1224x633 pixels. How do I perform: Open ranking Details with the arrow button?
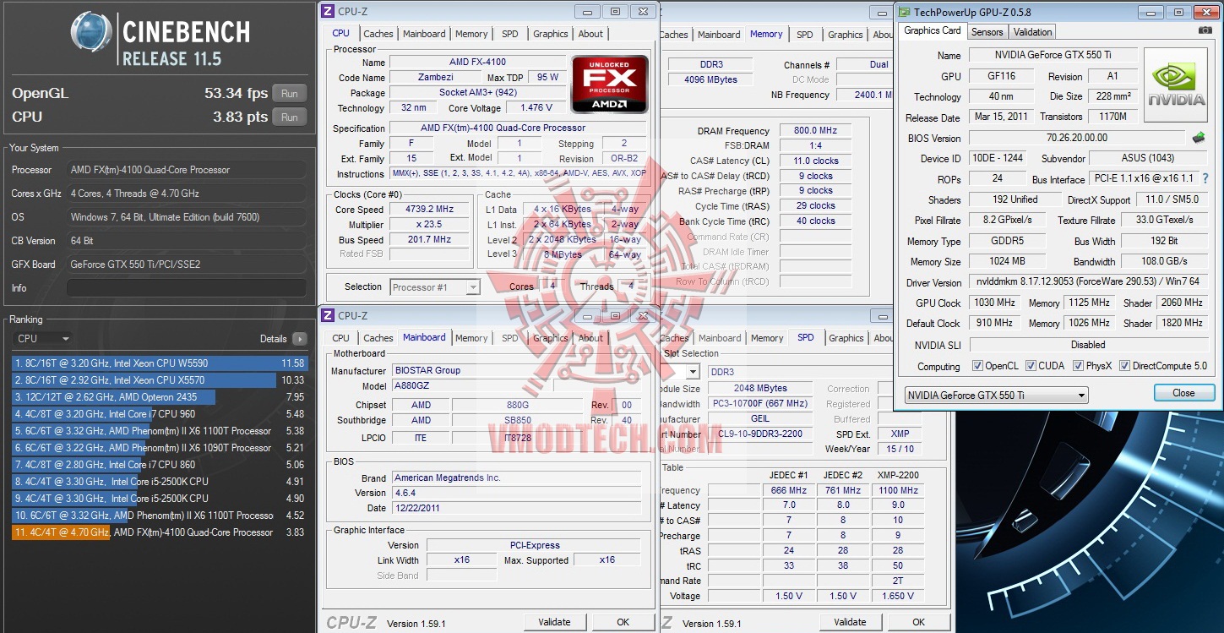click(x=299, y=339)
